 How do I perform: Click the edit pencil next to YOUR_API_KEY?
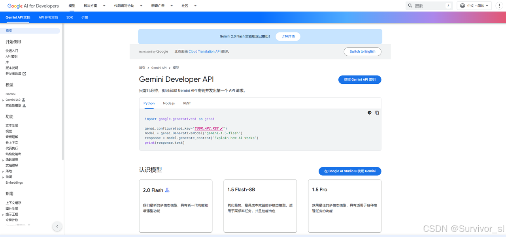coord(221,128)
